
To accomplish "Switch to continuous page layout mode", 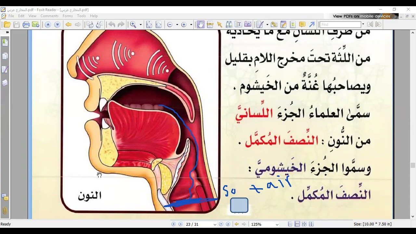I will pos(297,224).
